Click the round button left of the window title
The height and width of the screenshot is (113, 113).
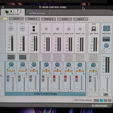(3, 7)
